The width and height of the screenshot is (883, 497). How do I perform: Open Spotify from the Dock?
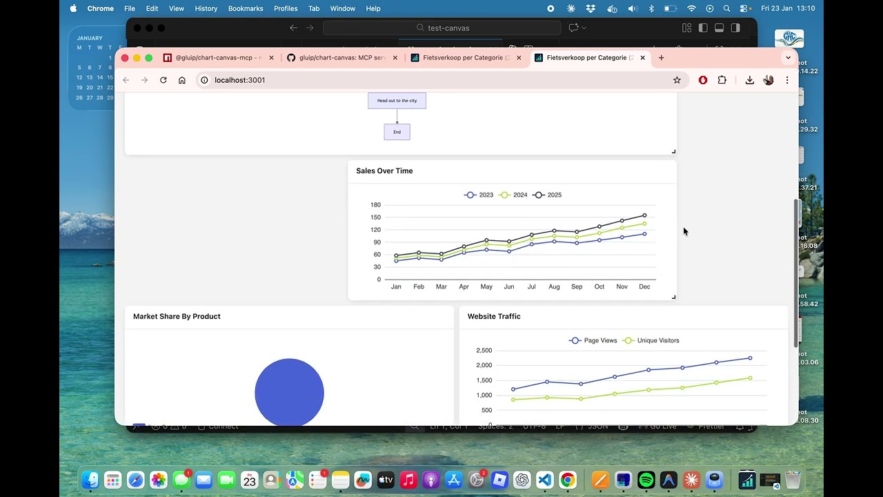[x=646, y=480]
